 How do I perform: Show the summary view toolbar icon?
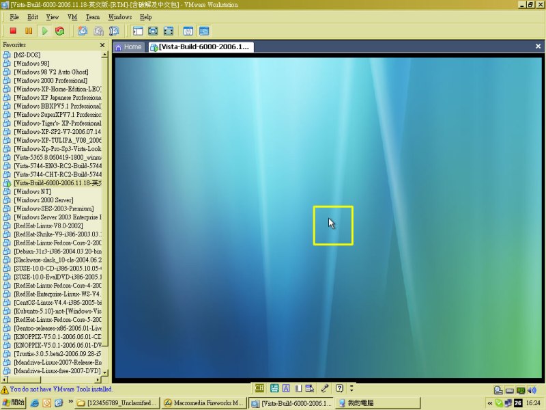[x=188, y=31]
